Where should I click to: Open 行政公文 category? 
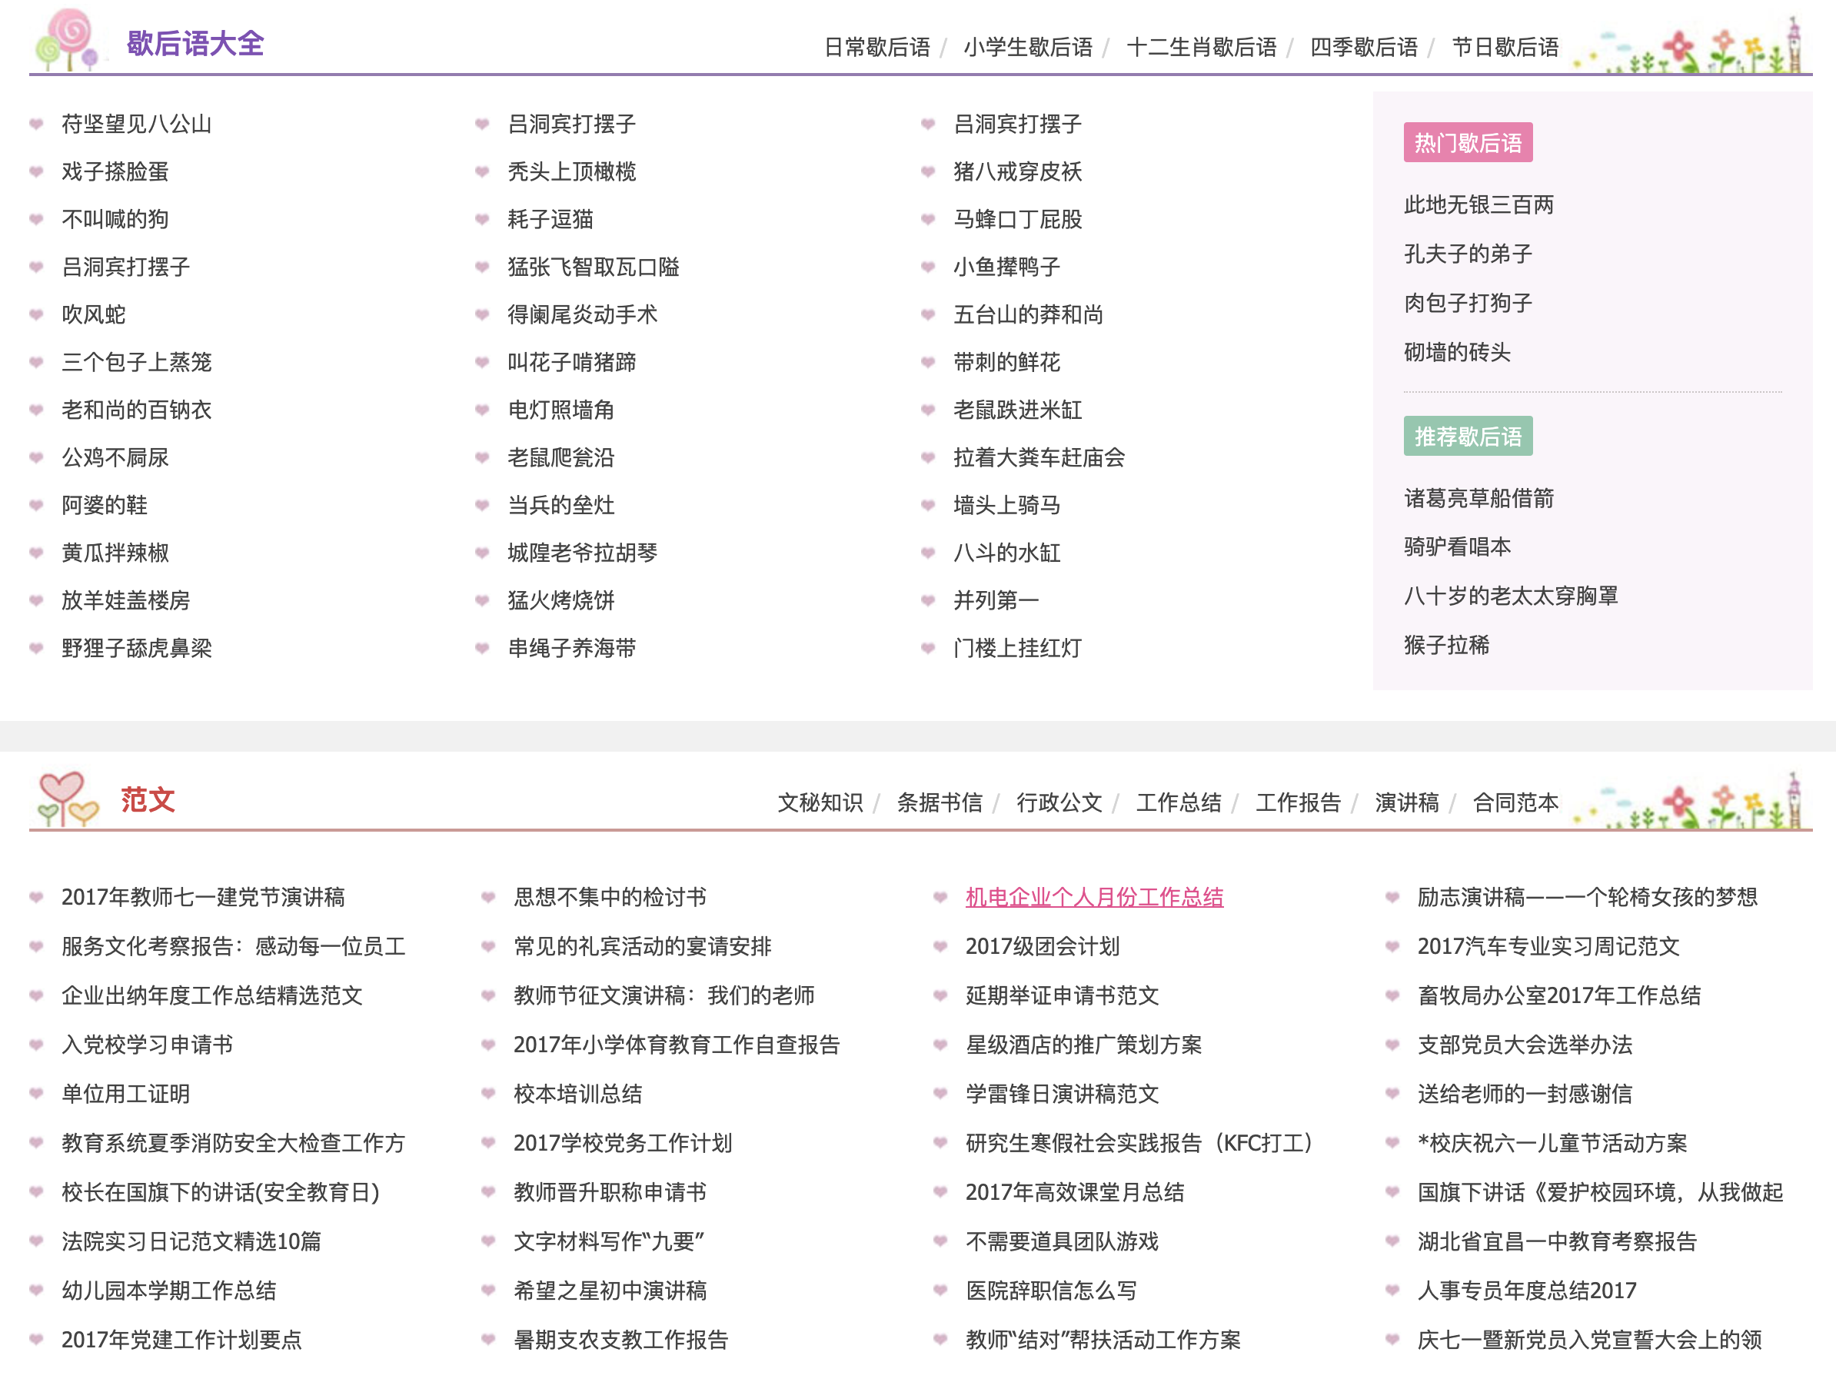tap(1059, 802)
